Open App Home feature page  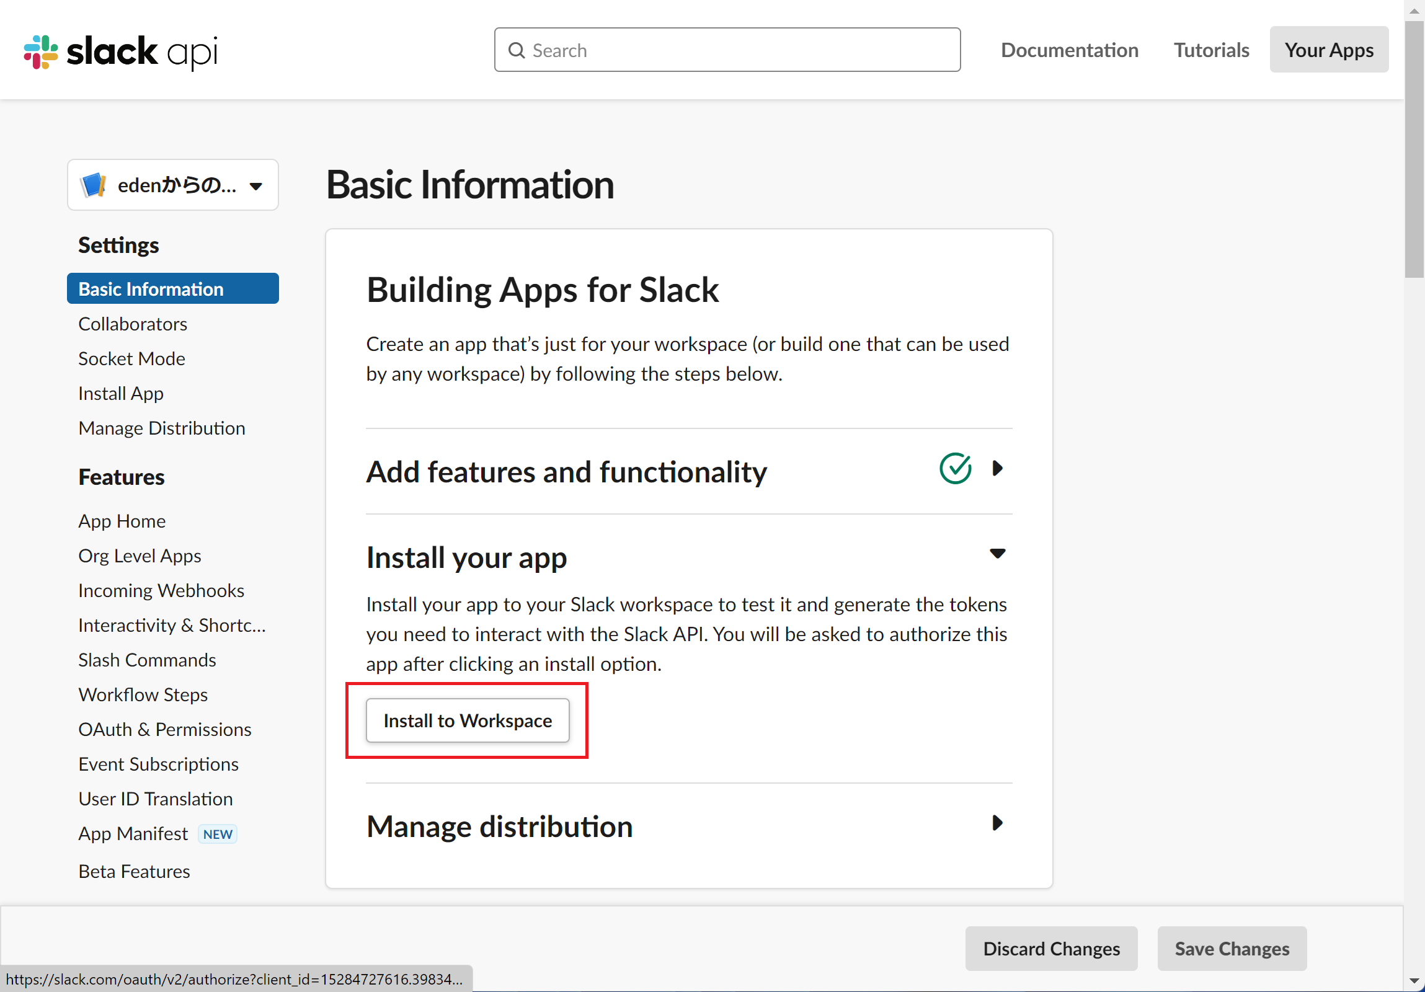coord(122,521)
